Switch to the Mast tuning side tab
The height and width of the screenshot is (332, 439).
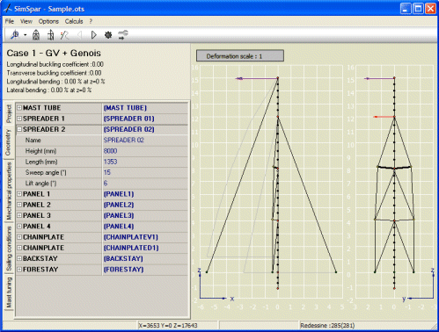[9, 292]
